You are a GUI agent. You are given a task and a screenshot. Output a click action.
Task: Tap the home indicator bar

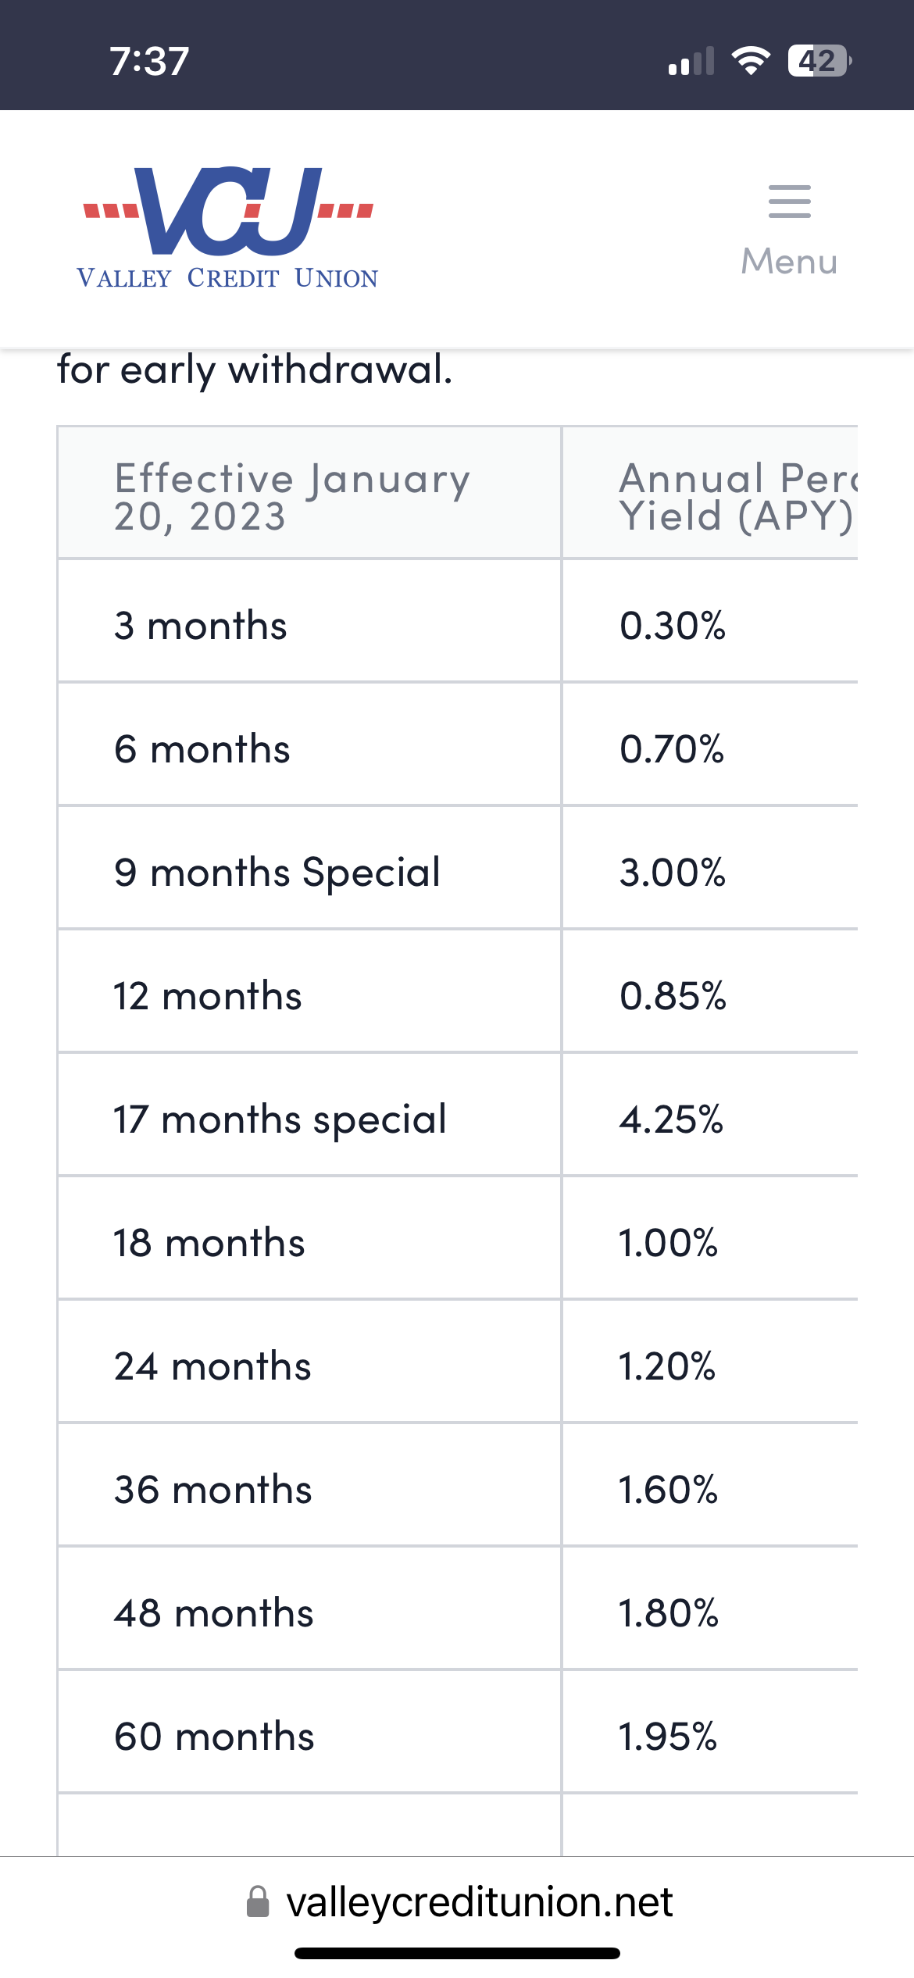click(457, 1953)
